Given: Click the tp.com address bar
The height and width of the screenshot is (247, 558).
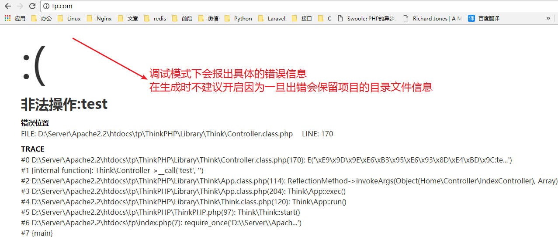Looking at the screenshot, I should coord(262,6).
